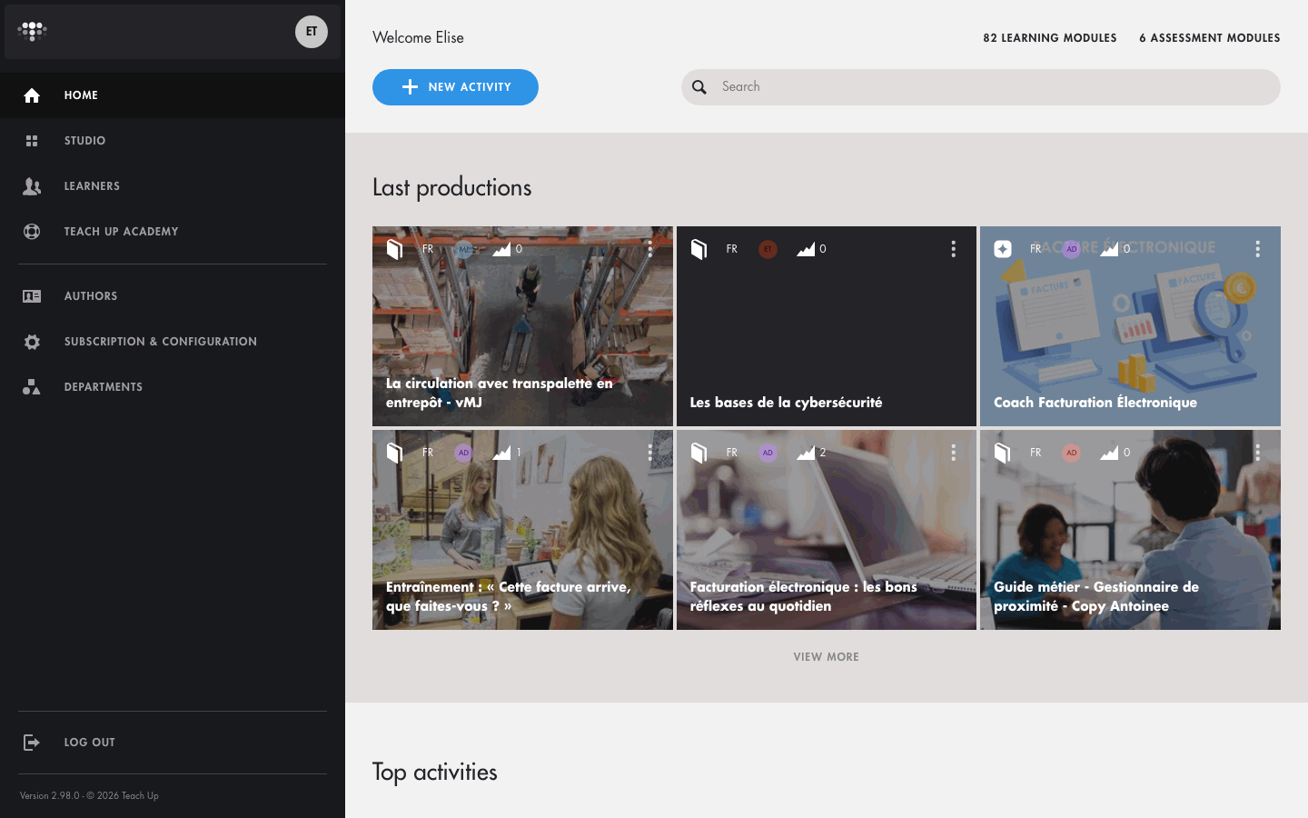1308x818 pixels.
Task: Click module icon on Entraînement card
Action: [394, 453]
